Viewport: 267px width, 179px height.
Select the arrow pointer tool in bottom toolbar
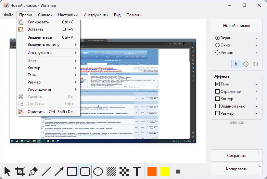point(7,172)
